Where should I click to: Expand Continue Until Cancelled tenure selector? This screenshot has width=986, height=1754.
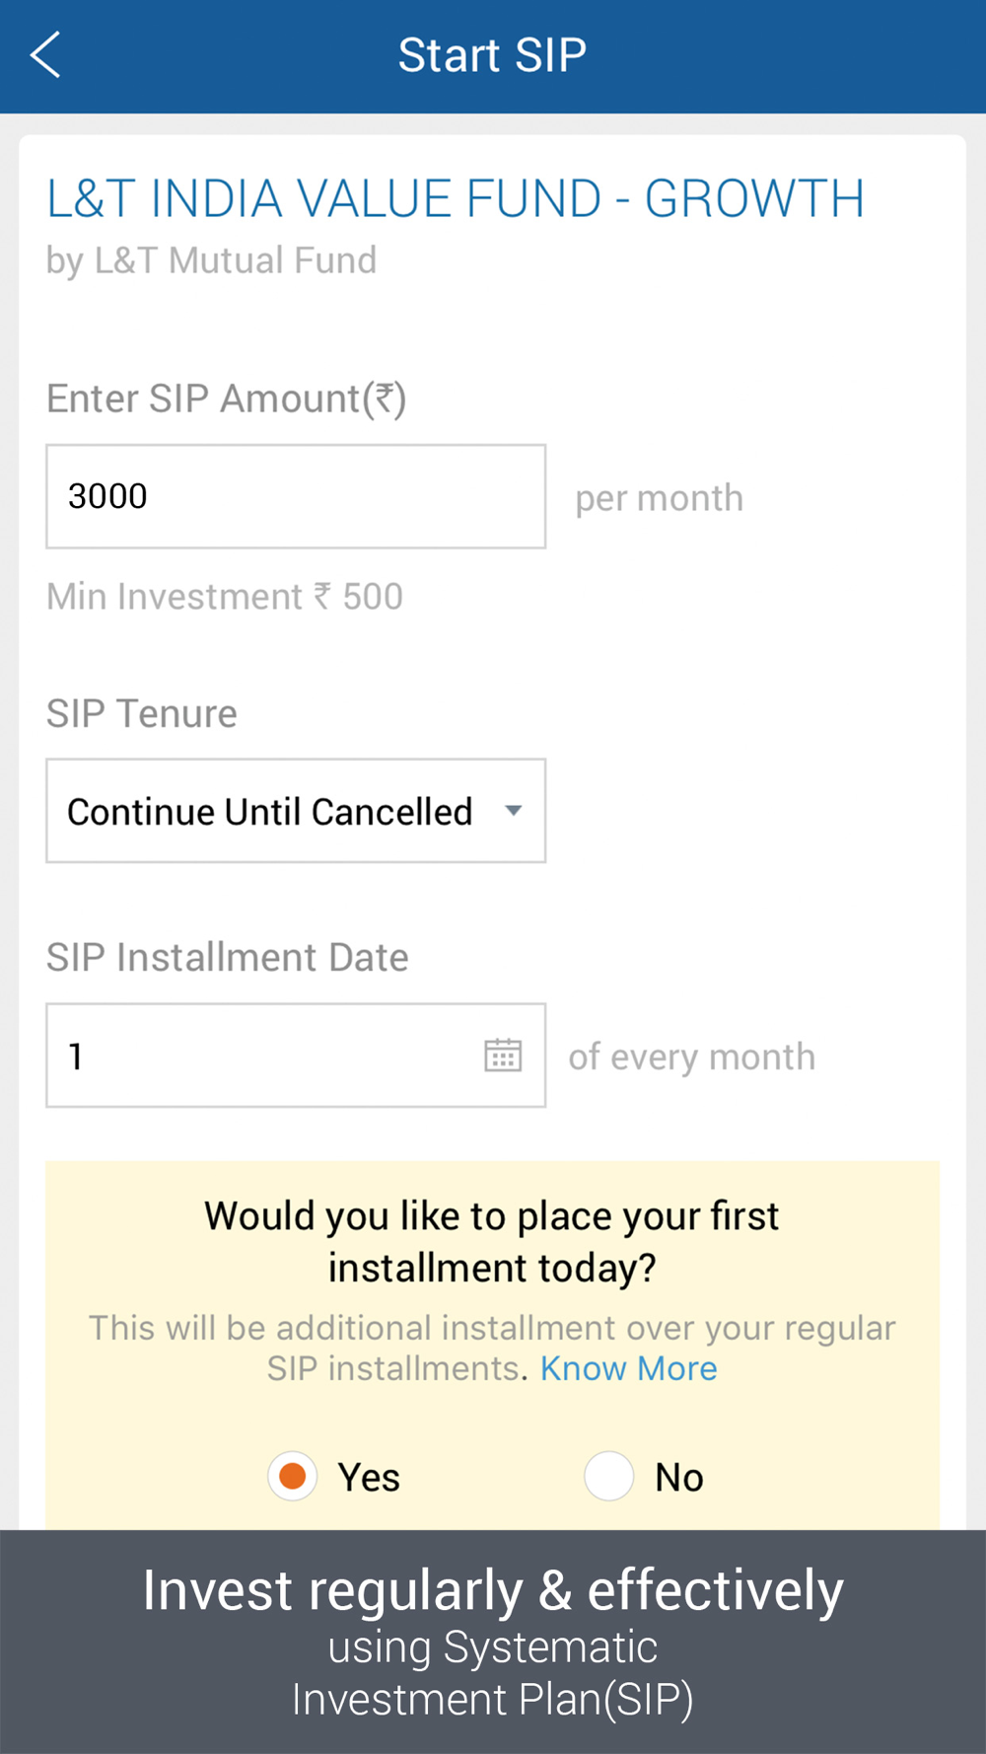tap(296, 811)
